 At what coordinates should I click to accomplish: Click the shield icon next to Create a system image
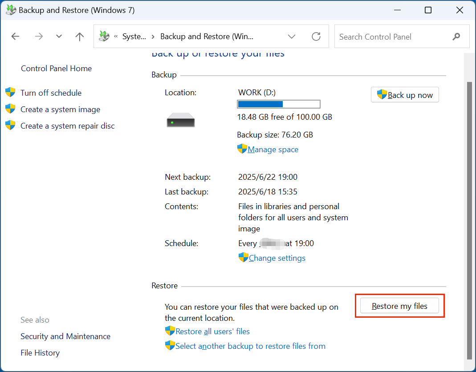pyautogui.click(x=10, y=109)
